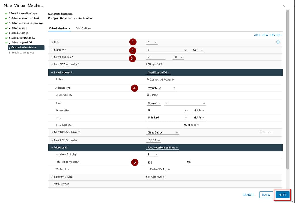295x203 pixels.
Task: Toggle Connect At Power On checkbox
Action: pos(148,79)
